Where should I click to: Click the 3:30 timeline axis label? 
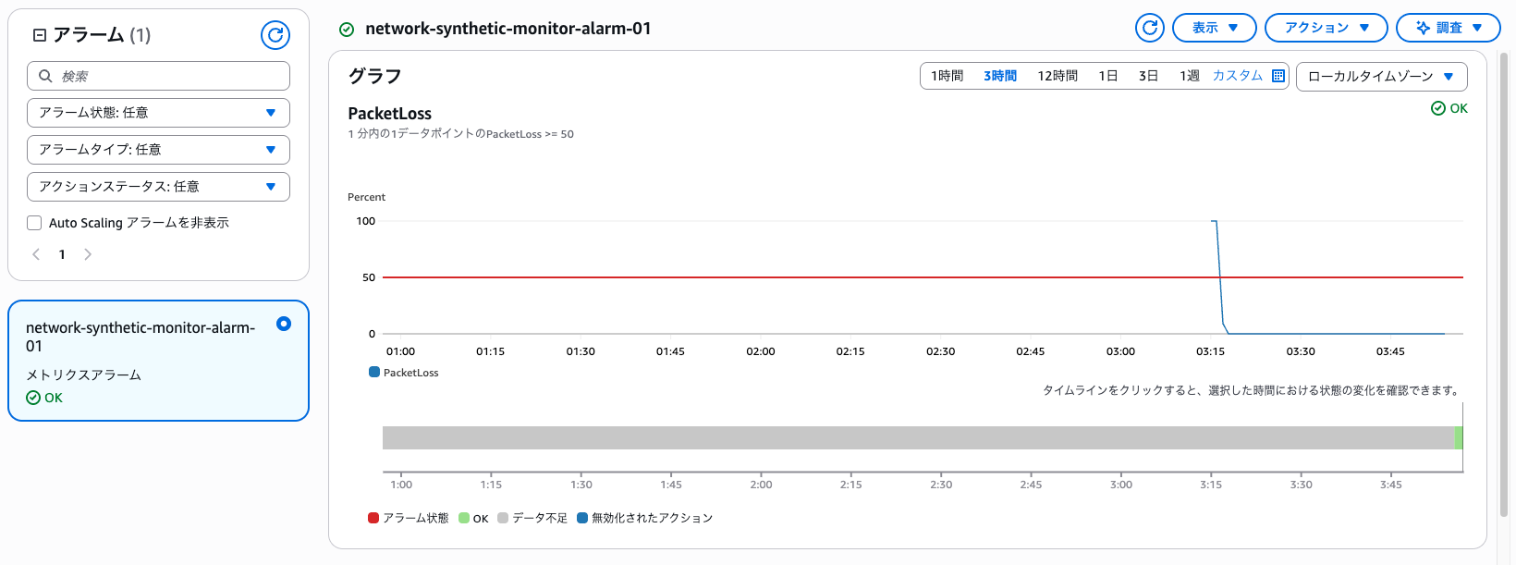pyautogui.click(x=1301, y=485)
